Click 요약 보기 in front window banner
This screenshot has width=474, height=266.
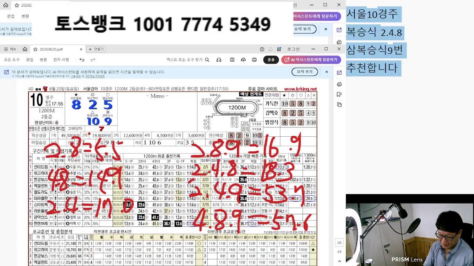(305, 72)
